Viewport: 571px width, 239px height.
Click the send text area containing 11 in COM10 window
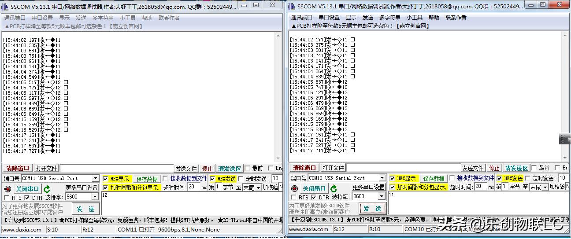[479, 203]
